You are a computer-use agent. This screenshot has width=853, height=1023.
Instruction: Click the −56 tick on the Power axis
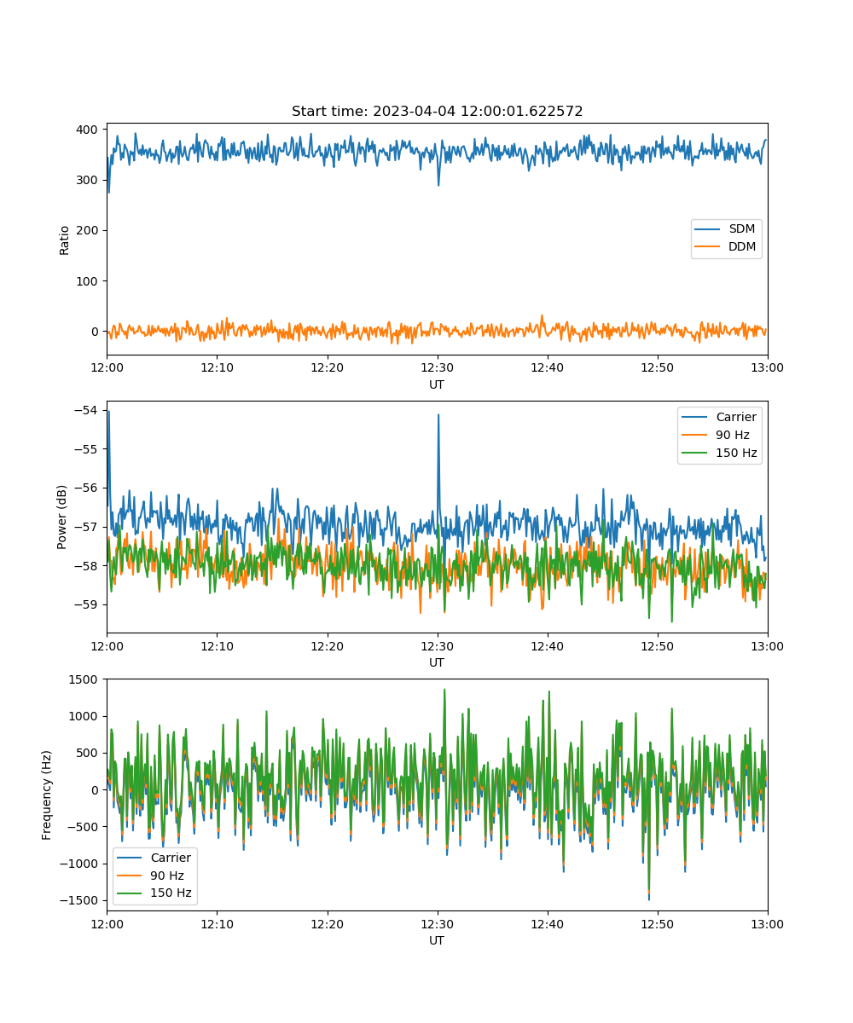coord(88,488)
